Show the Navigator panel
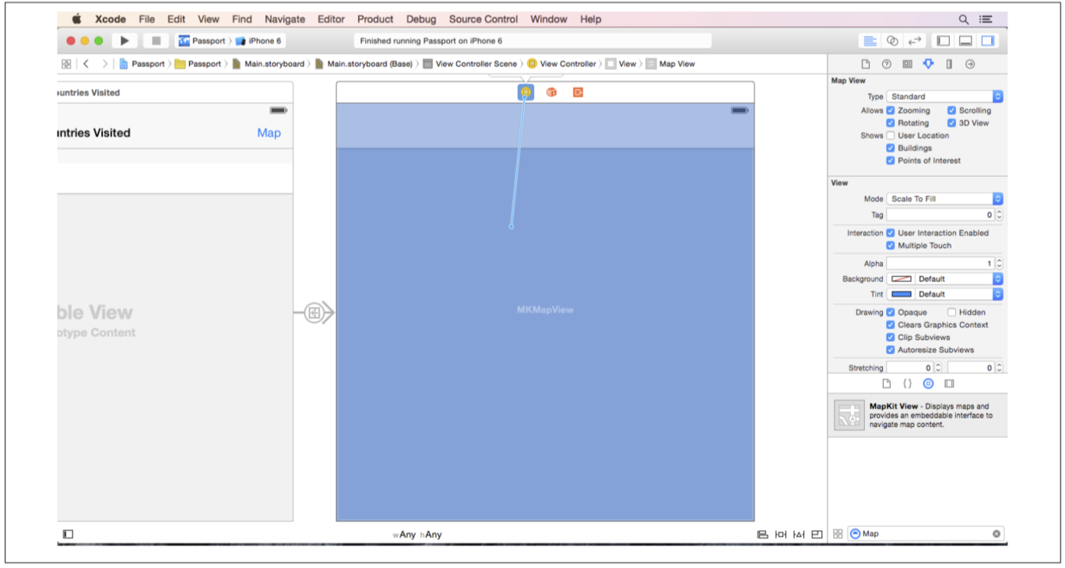The image size is (1065, 568). 943,40
